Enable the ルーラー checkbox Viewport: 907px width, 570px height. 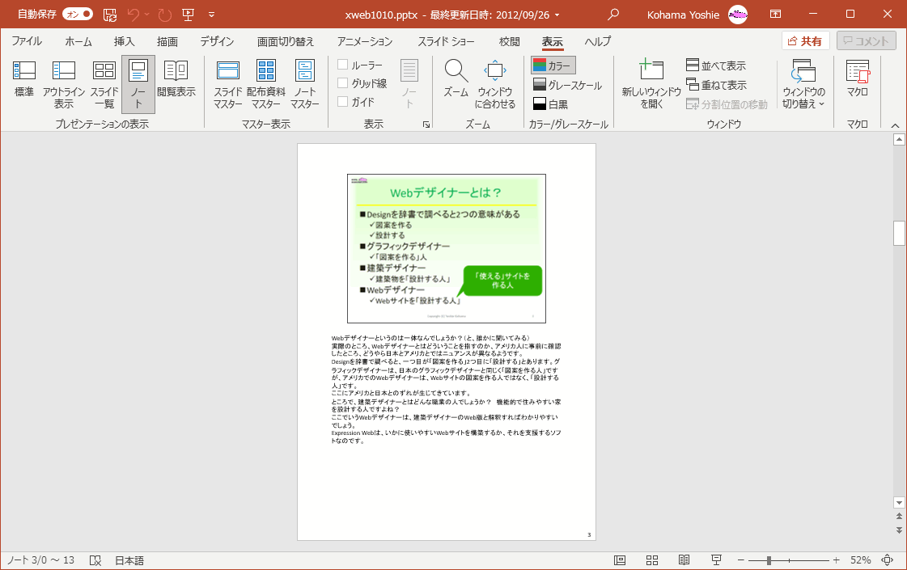tap(343, 65)
